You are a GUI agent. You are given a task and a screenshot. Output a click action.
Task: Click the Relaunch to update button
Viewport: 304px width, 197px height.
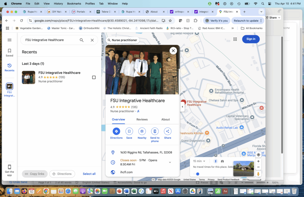(x=246, y=21)
